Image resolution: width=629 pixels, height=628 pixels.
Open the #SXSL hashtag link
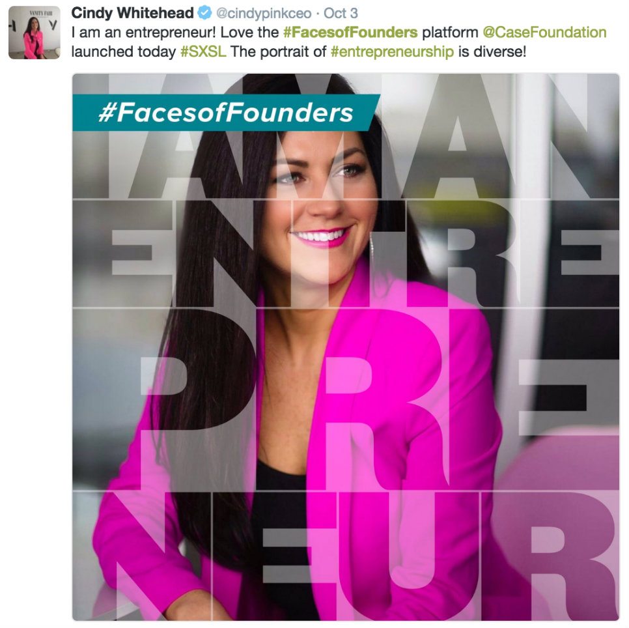point(203,51)
